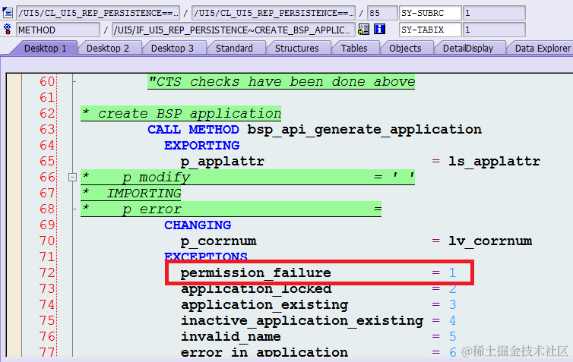Switch to the Standard tab
The height and width of the screenshot is (362, 573).
click(x=234, y=48)
